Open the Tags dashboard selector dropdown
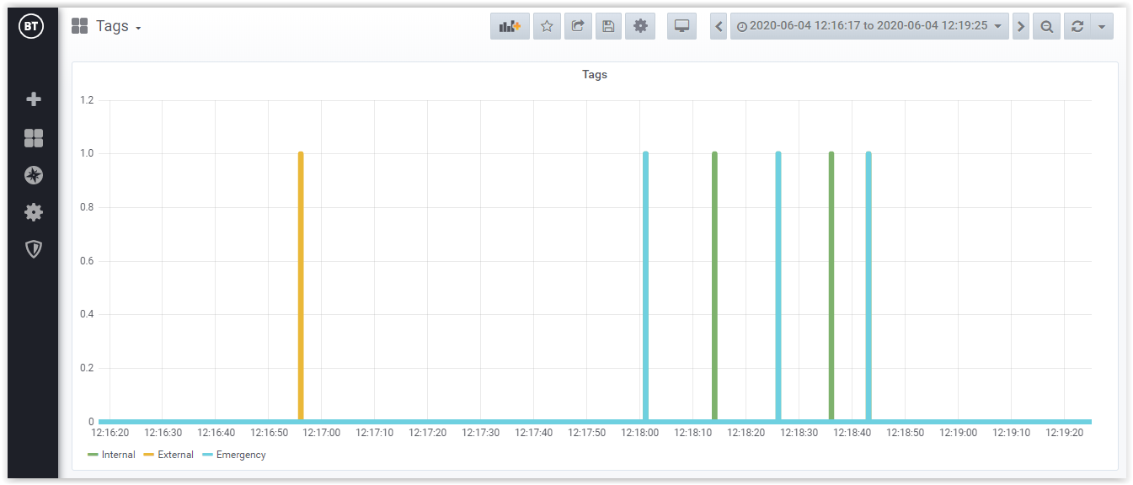The height and width of the screenshot is (485, 1133). pos(106,26)
